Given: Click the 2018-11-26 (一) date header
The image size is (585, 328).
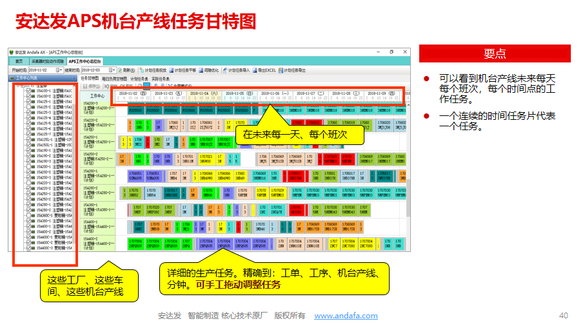Looking at the screenshot, I should click(x=275, y=93).
